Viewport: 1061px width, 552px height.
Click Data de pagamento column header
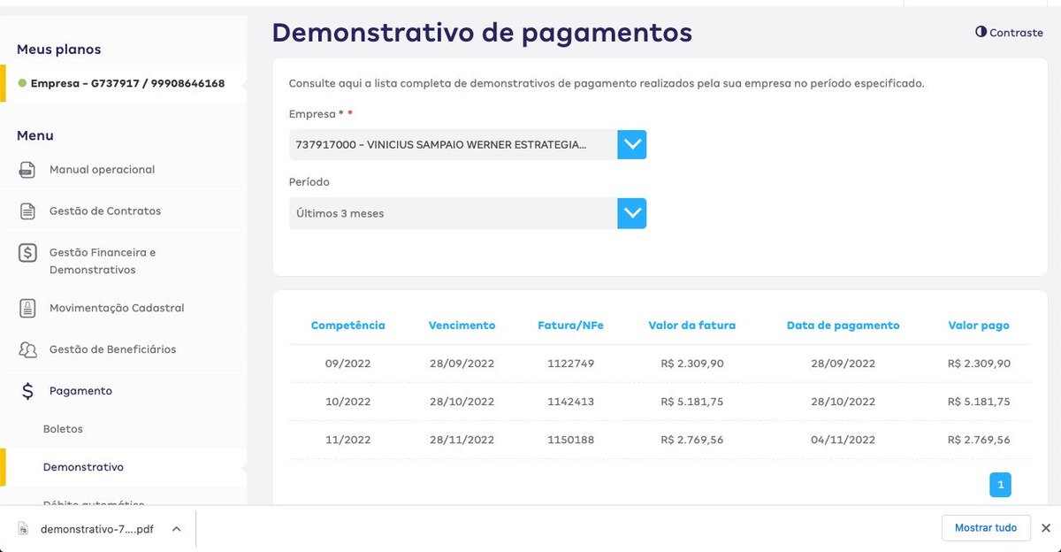pyautogui.click(x=843, y=326)
